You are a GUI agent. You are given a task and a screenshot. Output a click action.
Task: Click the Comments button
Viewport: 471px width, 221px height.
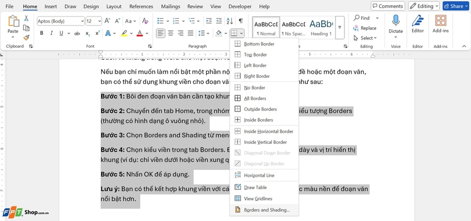coord(388,6)
